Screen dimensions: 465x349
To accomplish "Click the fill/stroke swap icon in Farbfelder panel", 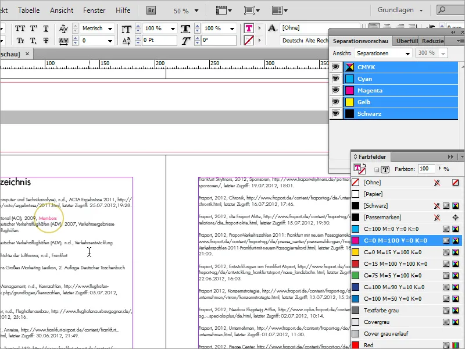I will (364, 166).
